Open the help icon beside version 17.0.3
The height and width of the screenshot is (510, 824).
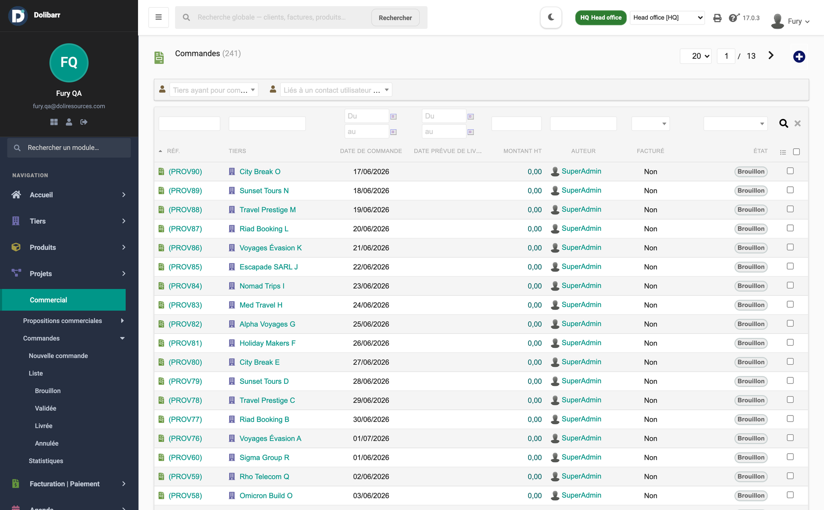pyautogui.click(x=734, y=18)
